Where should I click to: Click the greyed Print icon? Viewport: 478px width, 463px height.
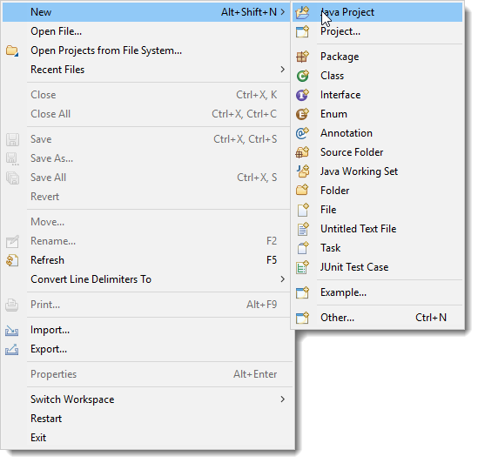coord(12,305)
